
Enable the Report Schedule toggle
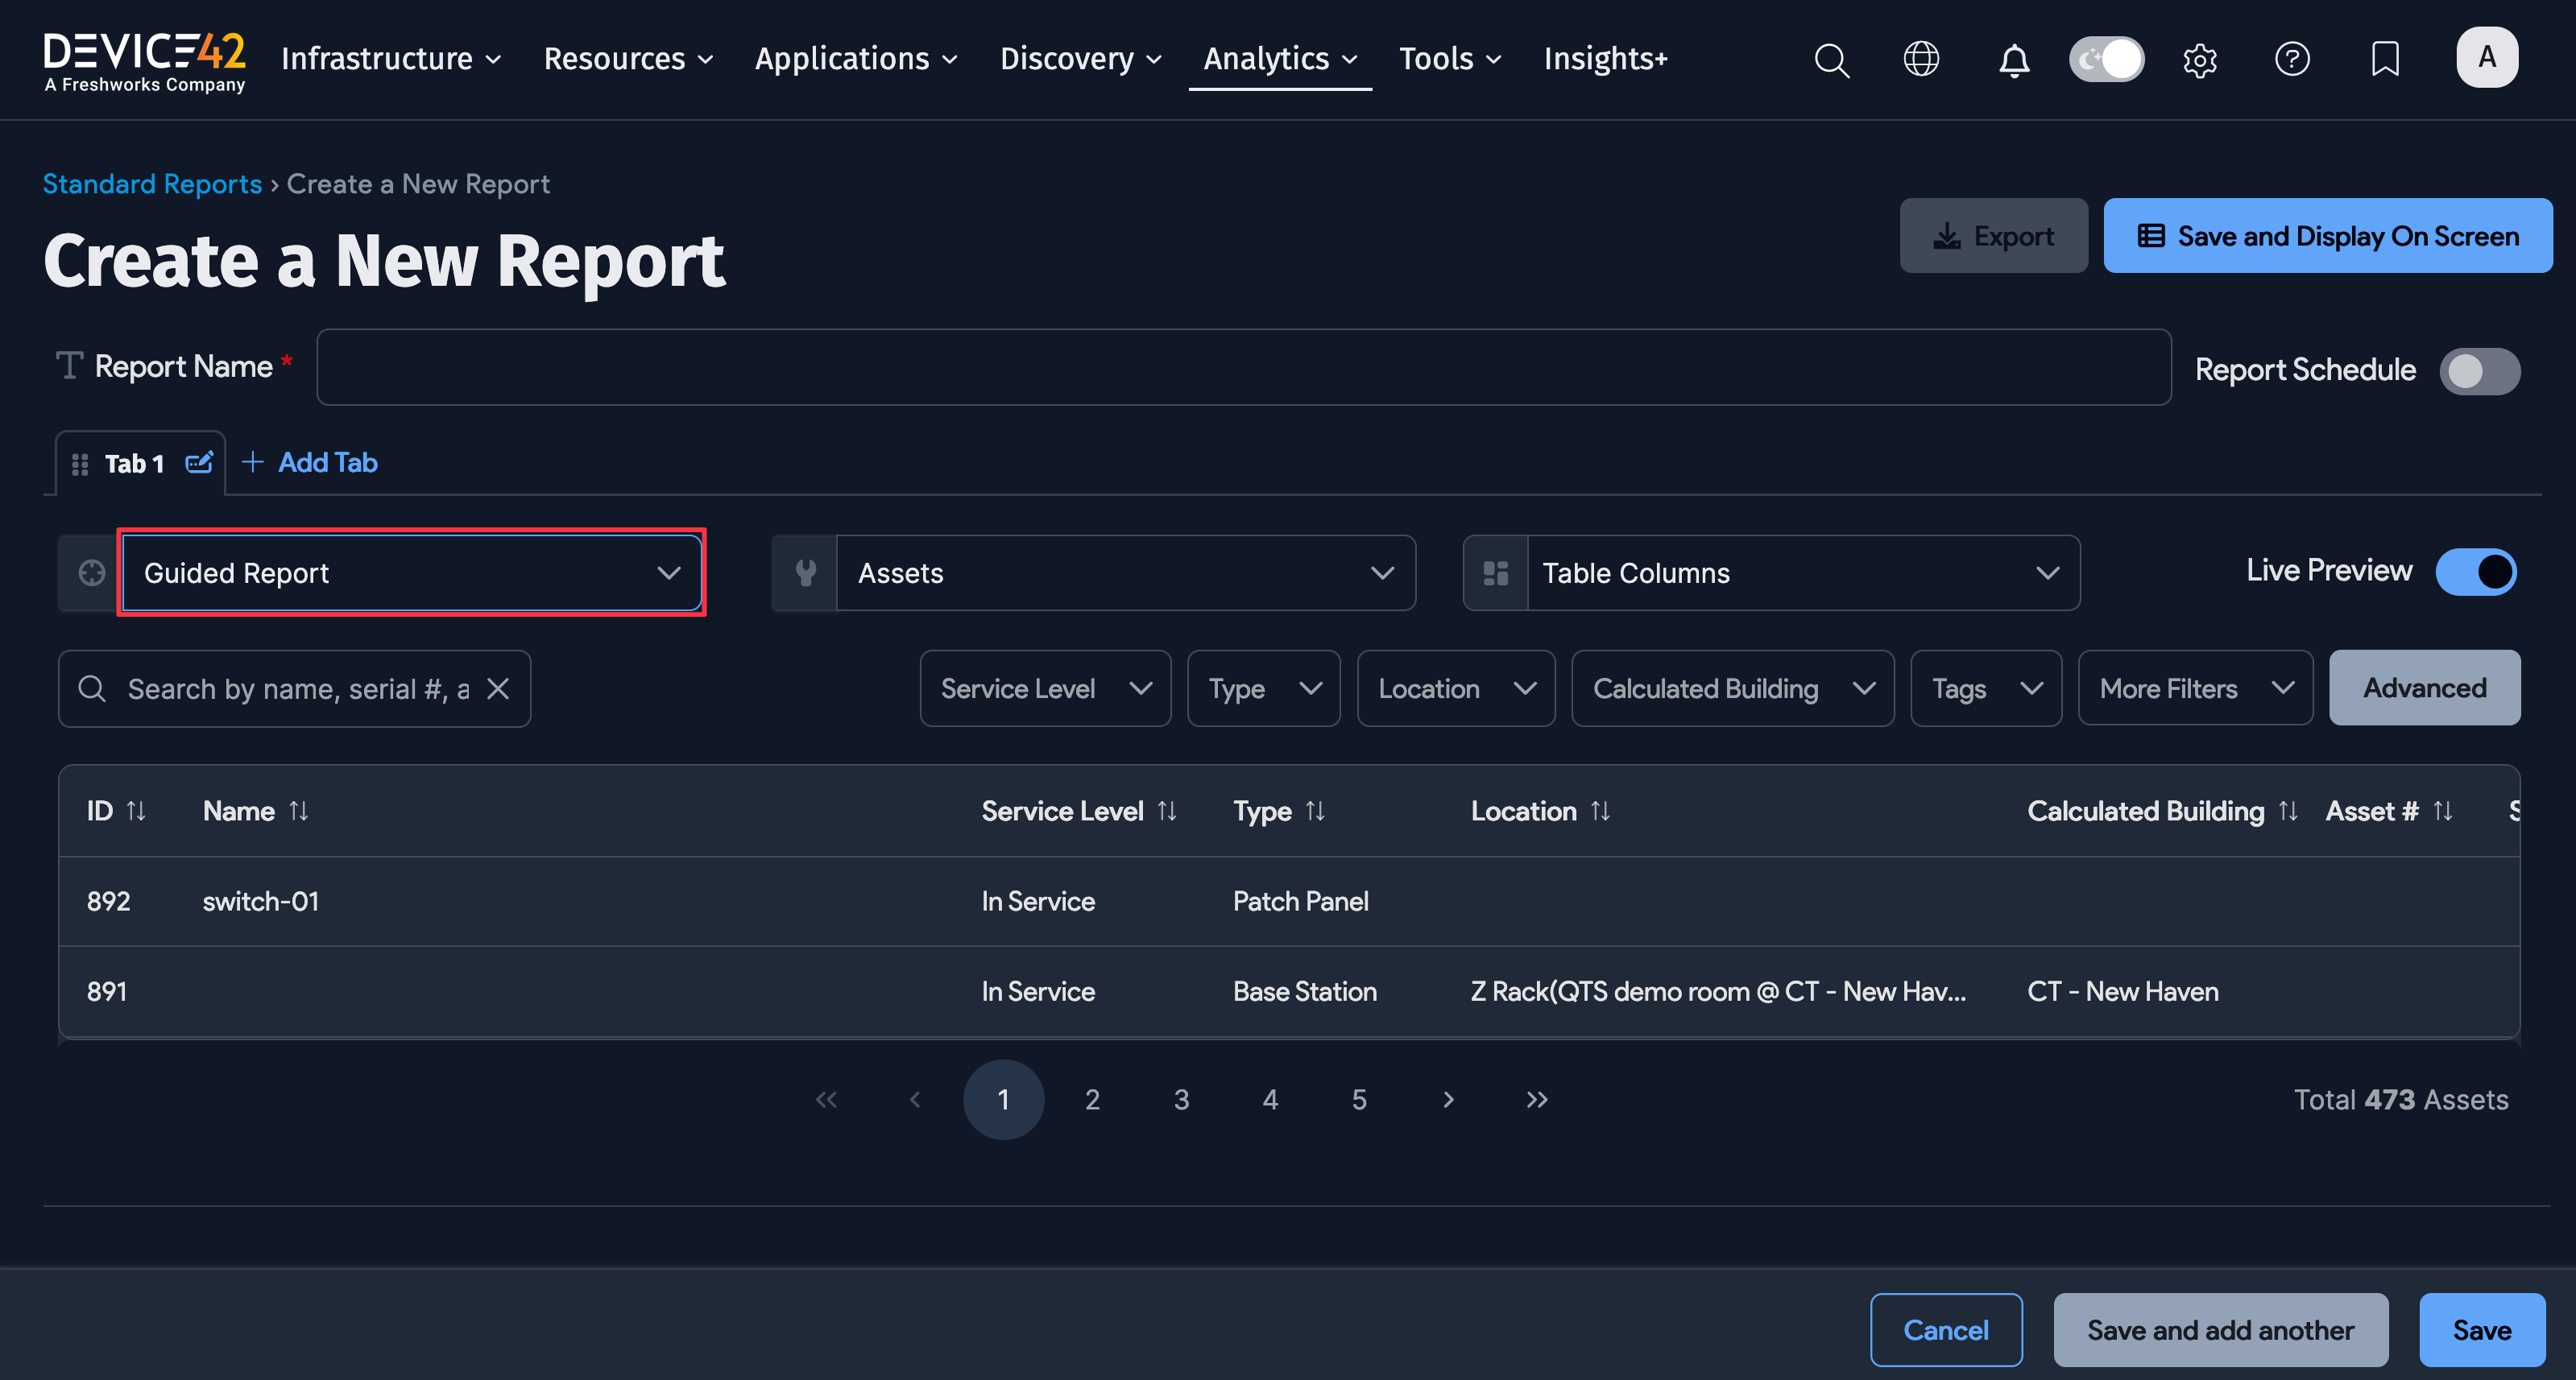click(x=2479, y=370)
